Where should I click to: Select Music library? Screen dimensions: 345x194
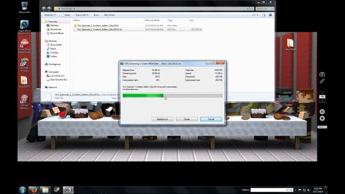[52, 48]
